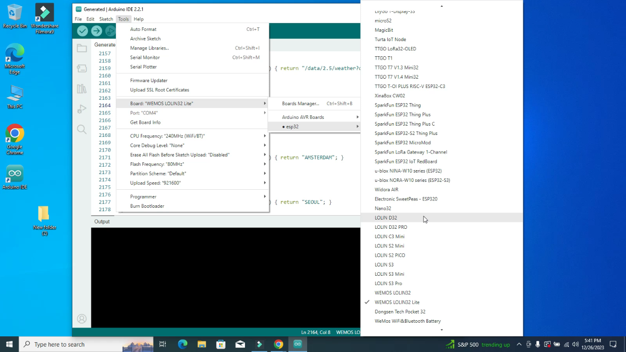The image size is (626, 352).
Task: Click Upload SSL Root Certificates
Action: click(193, 90)
